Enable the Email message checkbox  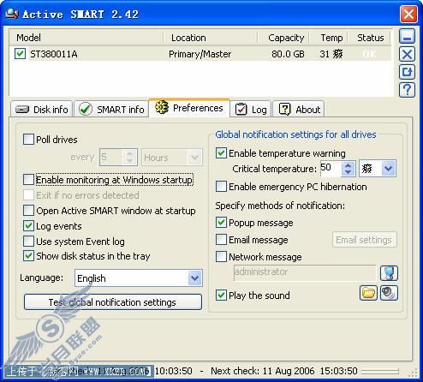pos(221,240)
